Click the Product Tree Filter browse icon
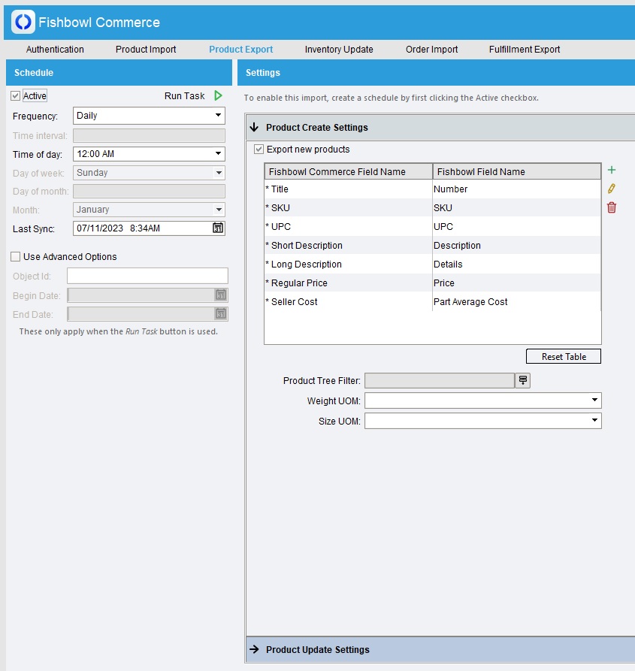This screenshot has width=635, height=671. point(522,381)
